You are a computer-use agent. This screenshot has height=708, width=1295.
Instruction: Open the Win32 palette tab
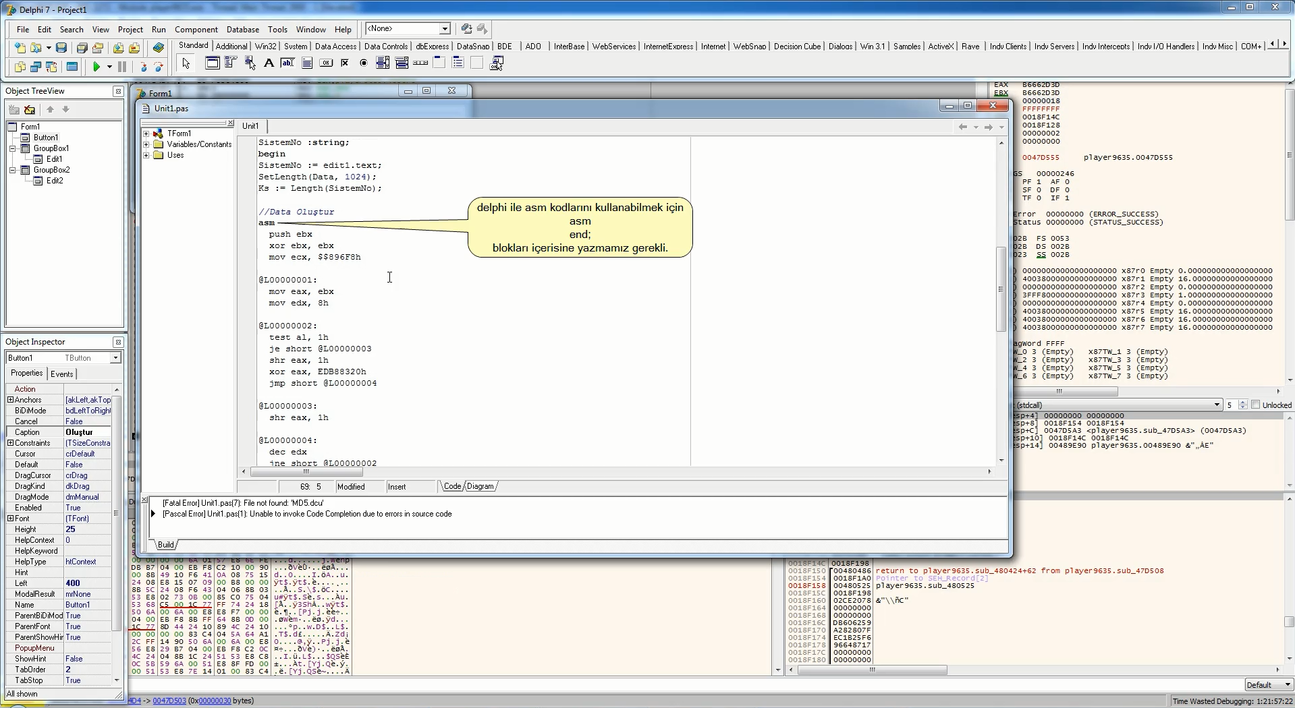266,47
